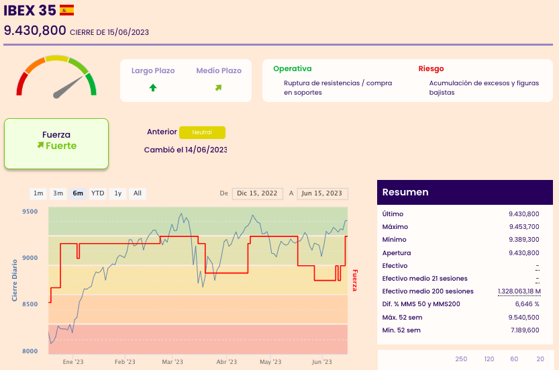Click 'Cambió el 14/06/2023' text

coord(185,150)
